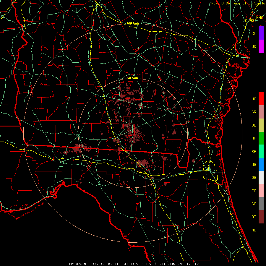Click the ND legend label
Image resolution: width=266 pixels, height=266 pixels.
pos(254,230)
